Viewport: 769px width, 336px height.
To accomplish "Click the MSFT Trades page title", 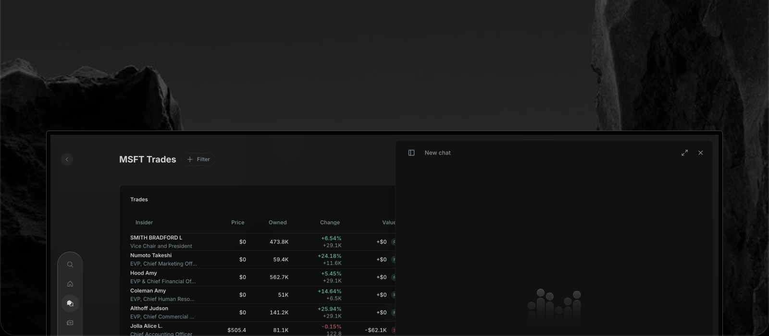I will 148,159.
